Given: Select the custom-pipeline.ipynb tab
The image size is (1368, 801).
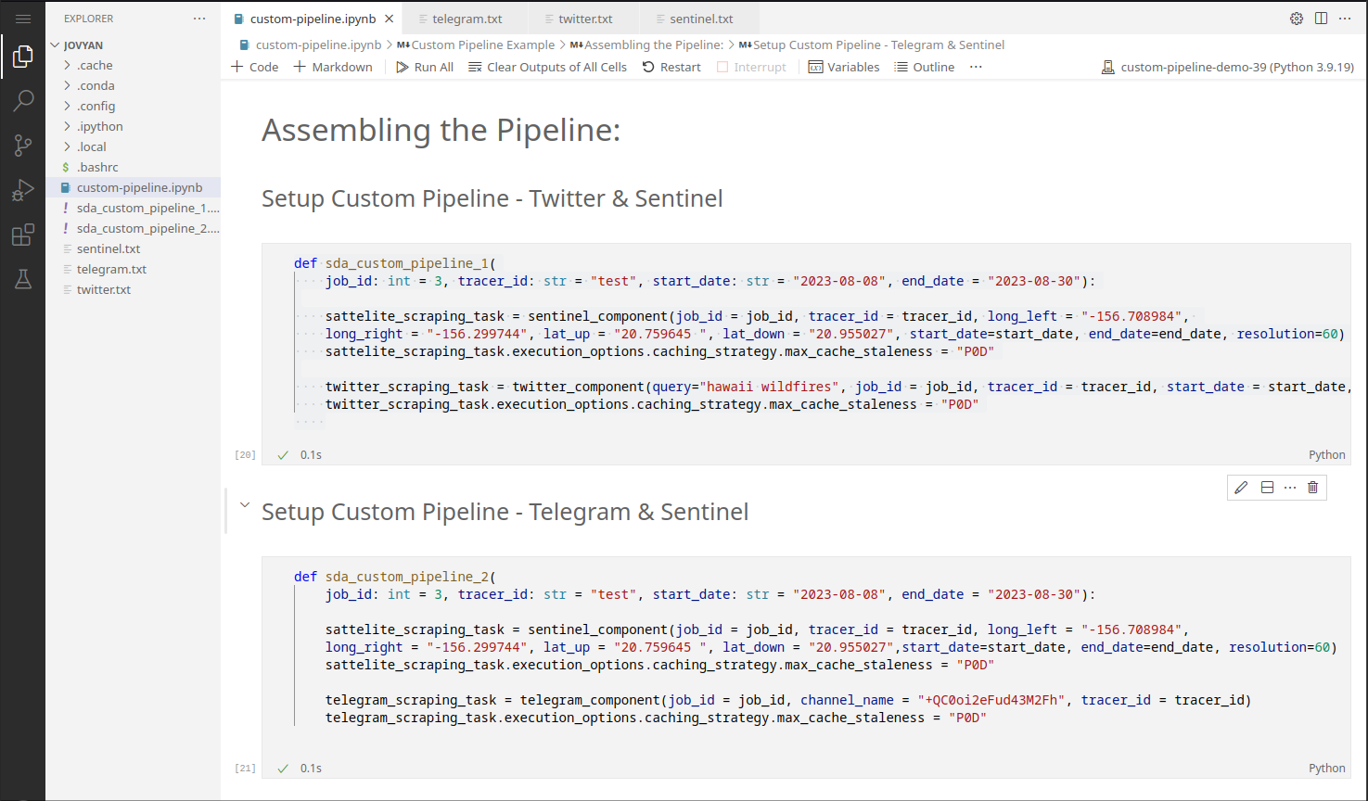Looking at the screenshot, I should pyautogui.click(x=313, y=19).
